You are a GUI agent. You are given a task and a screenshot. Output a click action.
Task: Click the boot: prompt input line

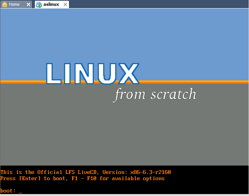(x=124, y=191)
